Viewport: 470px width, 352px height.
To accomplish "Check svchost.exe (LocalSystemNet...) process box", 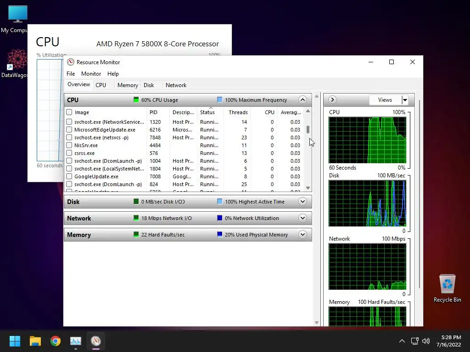I will (69, 169).
